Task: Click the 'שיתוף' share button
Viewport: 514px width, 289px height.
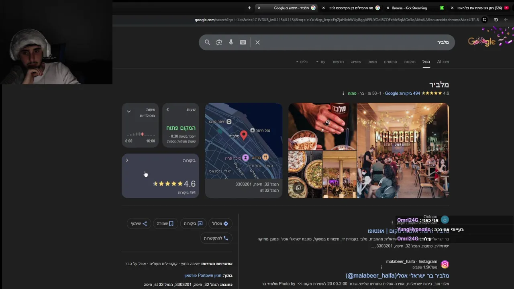Action: tap(139, 224)
